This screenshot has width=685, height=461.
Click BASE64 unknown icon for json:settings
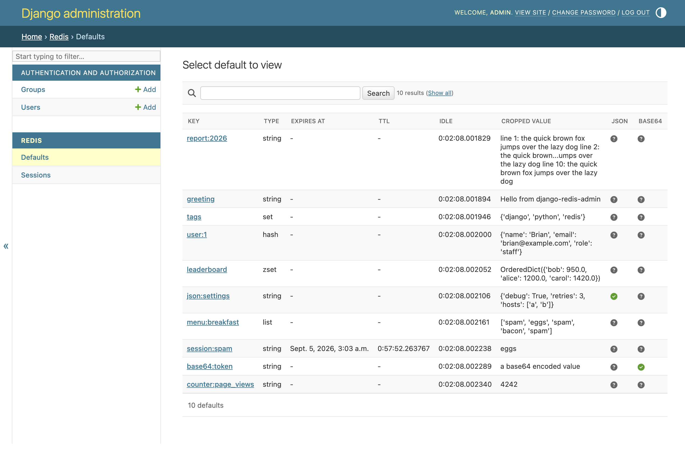pyautogui.click(x=641, y=296)
